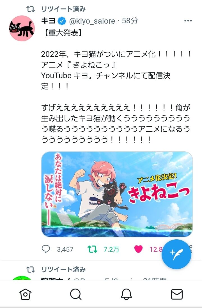Open Kiyo's black cat profile avatar
Screen dimensions: 202x308
coord(22,28)
